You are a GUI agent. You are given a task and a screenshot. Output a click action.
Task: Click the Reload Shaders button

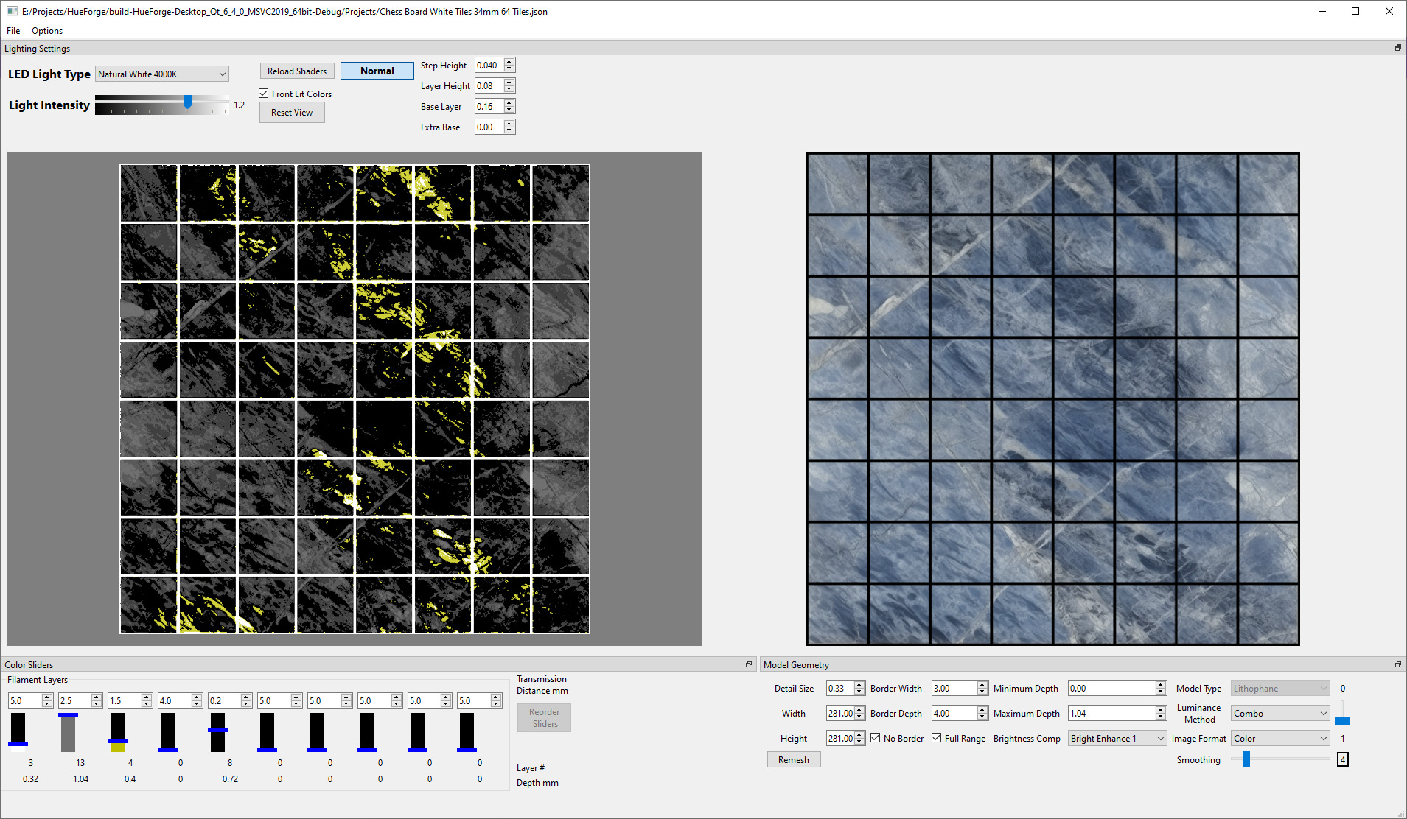297,71
